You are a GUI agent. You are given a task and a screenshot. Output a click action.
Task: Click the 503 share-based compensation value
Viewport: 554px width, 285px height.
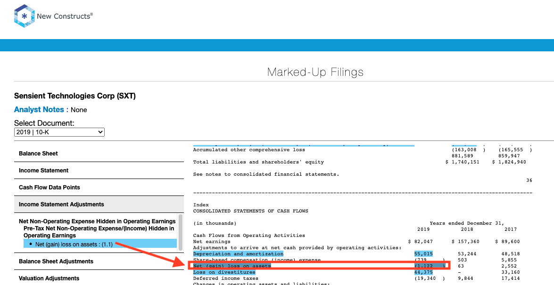[462, 260]
